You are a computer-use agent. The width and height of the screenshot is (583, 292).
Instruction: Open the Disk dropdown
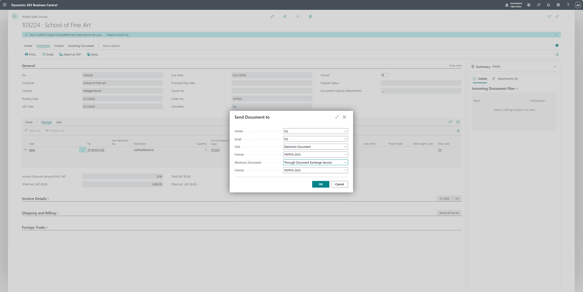pos(315,147)
